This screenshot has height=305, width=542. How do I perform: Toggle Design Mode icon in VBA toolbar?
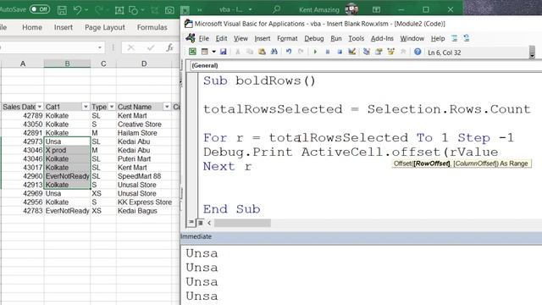[352, 52]
